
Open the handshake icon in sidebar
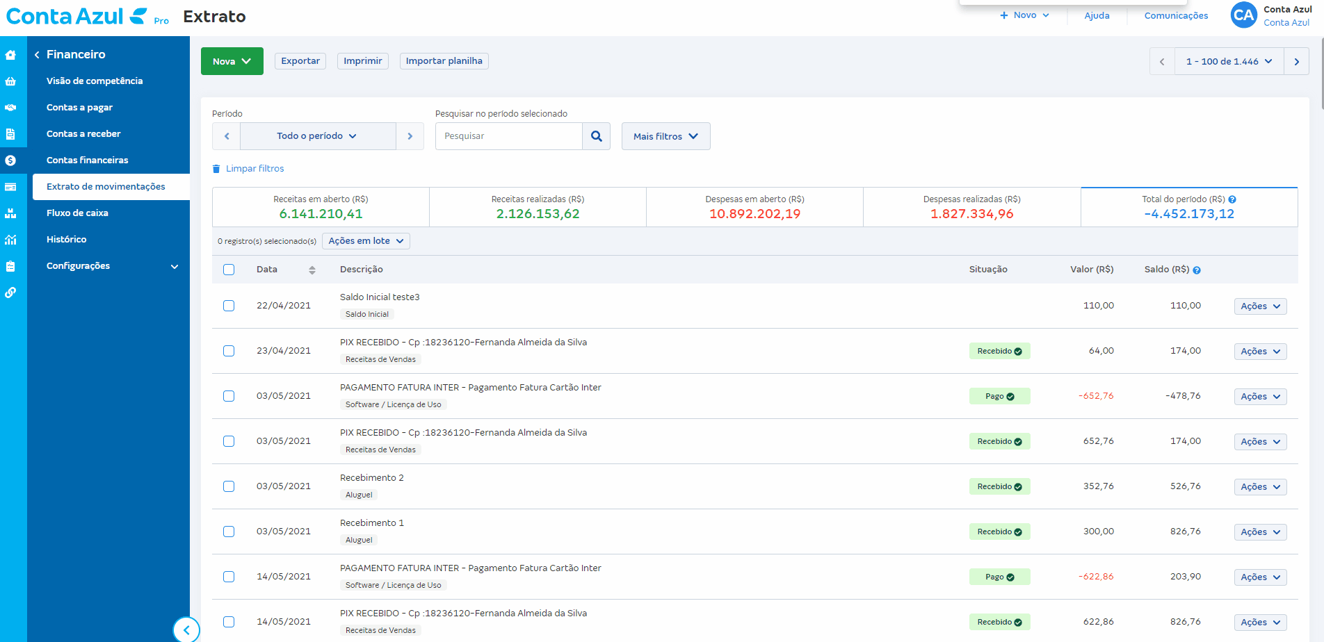coord(10,108)
